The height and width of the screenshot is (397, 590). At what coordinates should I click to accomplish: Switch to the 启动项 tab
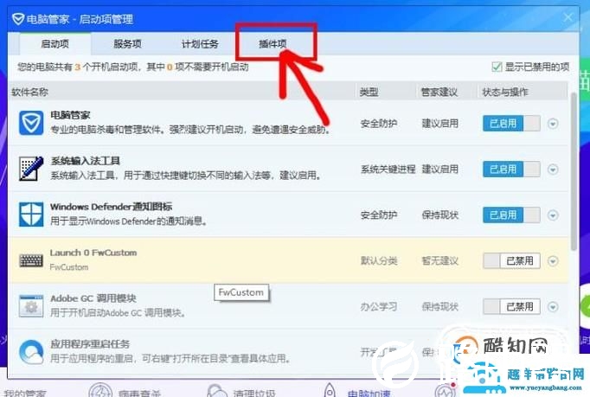(55, 44)
